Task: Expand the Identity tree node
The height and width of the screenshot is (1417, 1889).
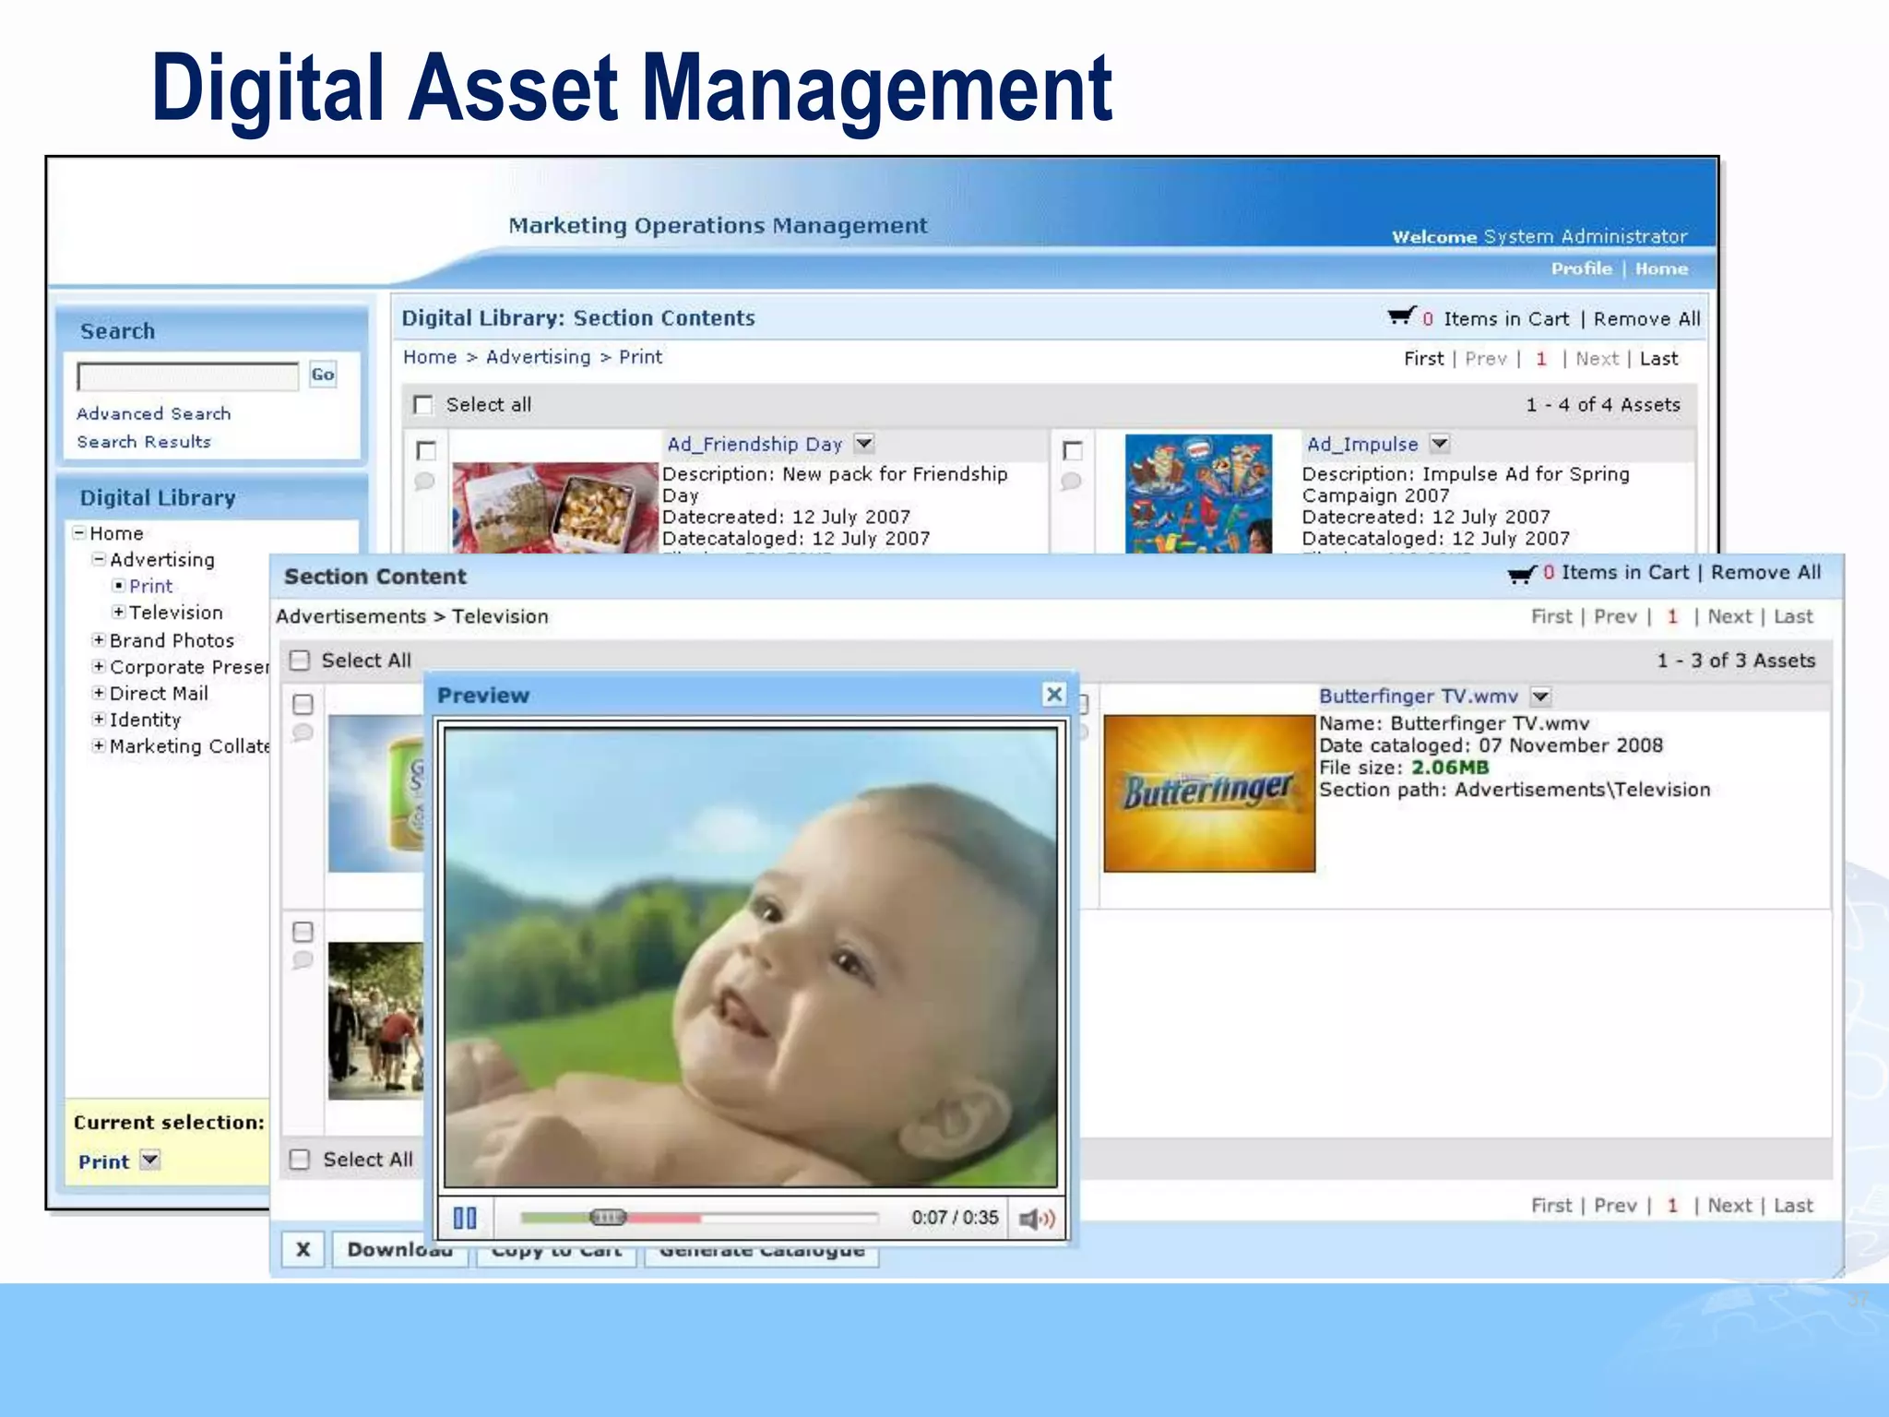Action: coord(99,719)
